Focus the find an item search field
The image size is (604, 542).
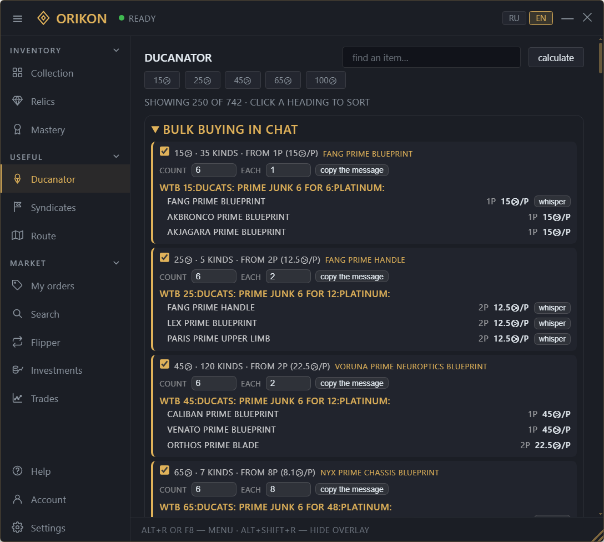click(x=431, y=57)
